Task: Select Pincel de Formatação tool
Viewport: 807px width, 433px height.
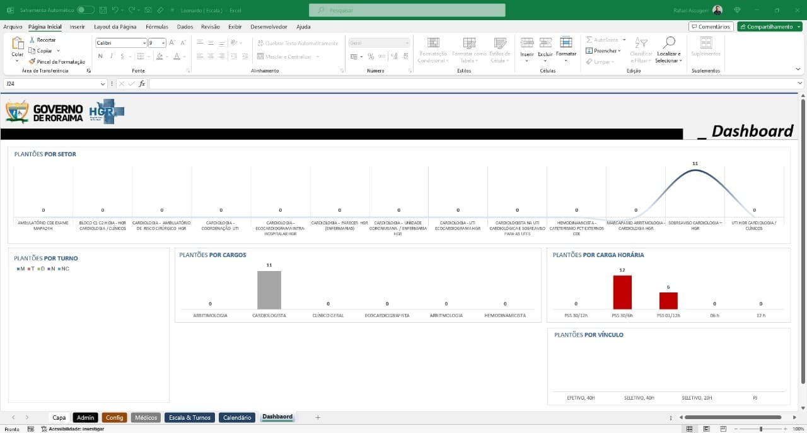Action: [57, 62]
